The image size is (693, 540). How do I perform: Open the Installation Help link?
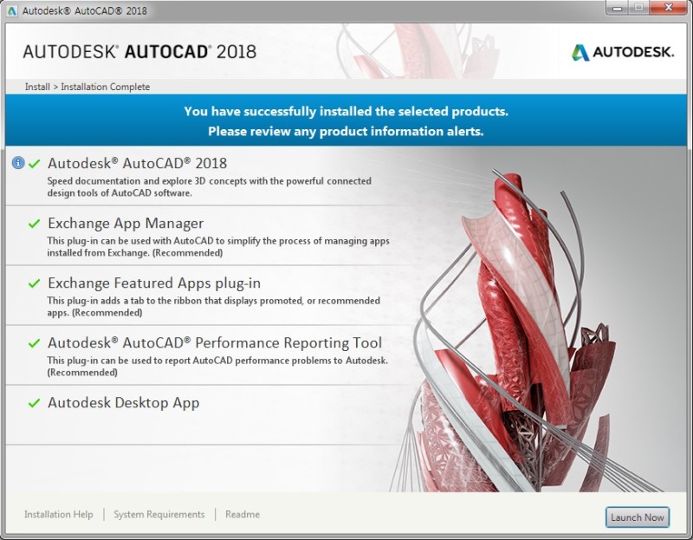pyautogui.click(x=58, y=514)
